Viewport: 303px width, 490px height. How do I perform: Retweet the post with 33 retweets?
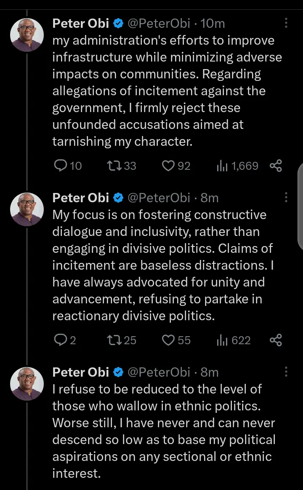114,166
